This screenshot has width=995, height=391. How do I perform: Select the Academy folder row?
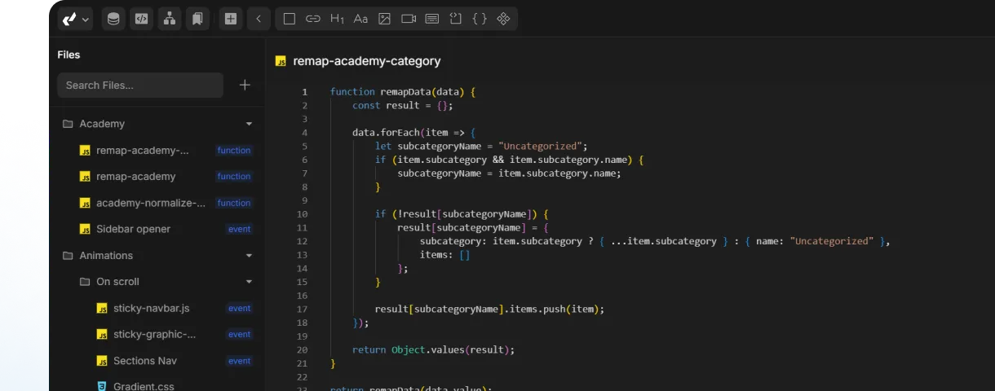157,124
